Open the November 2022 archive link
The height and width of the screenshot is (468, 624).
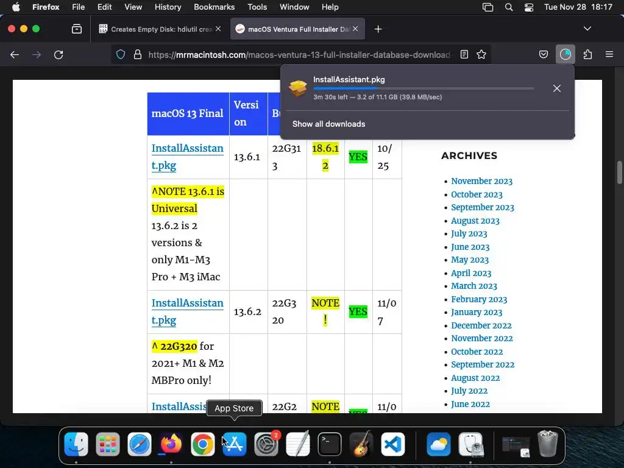click(x=481, y=338)
